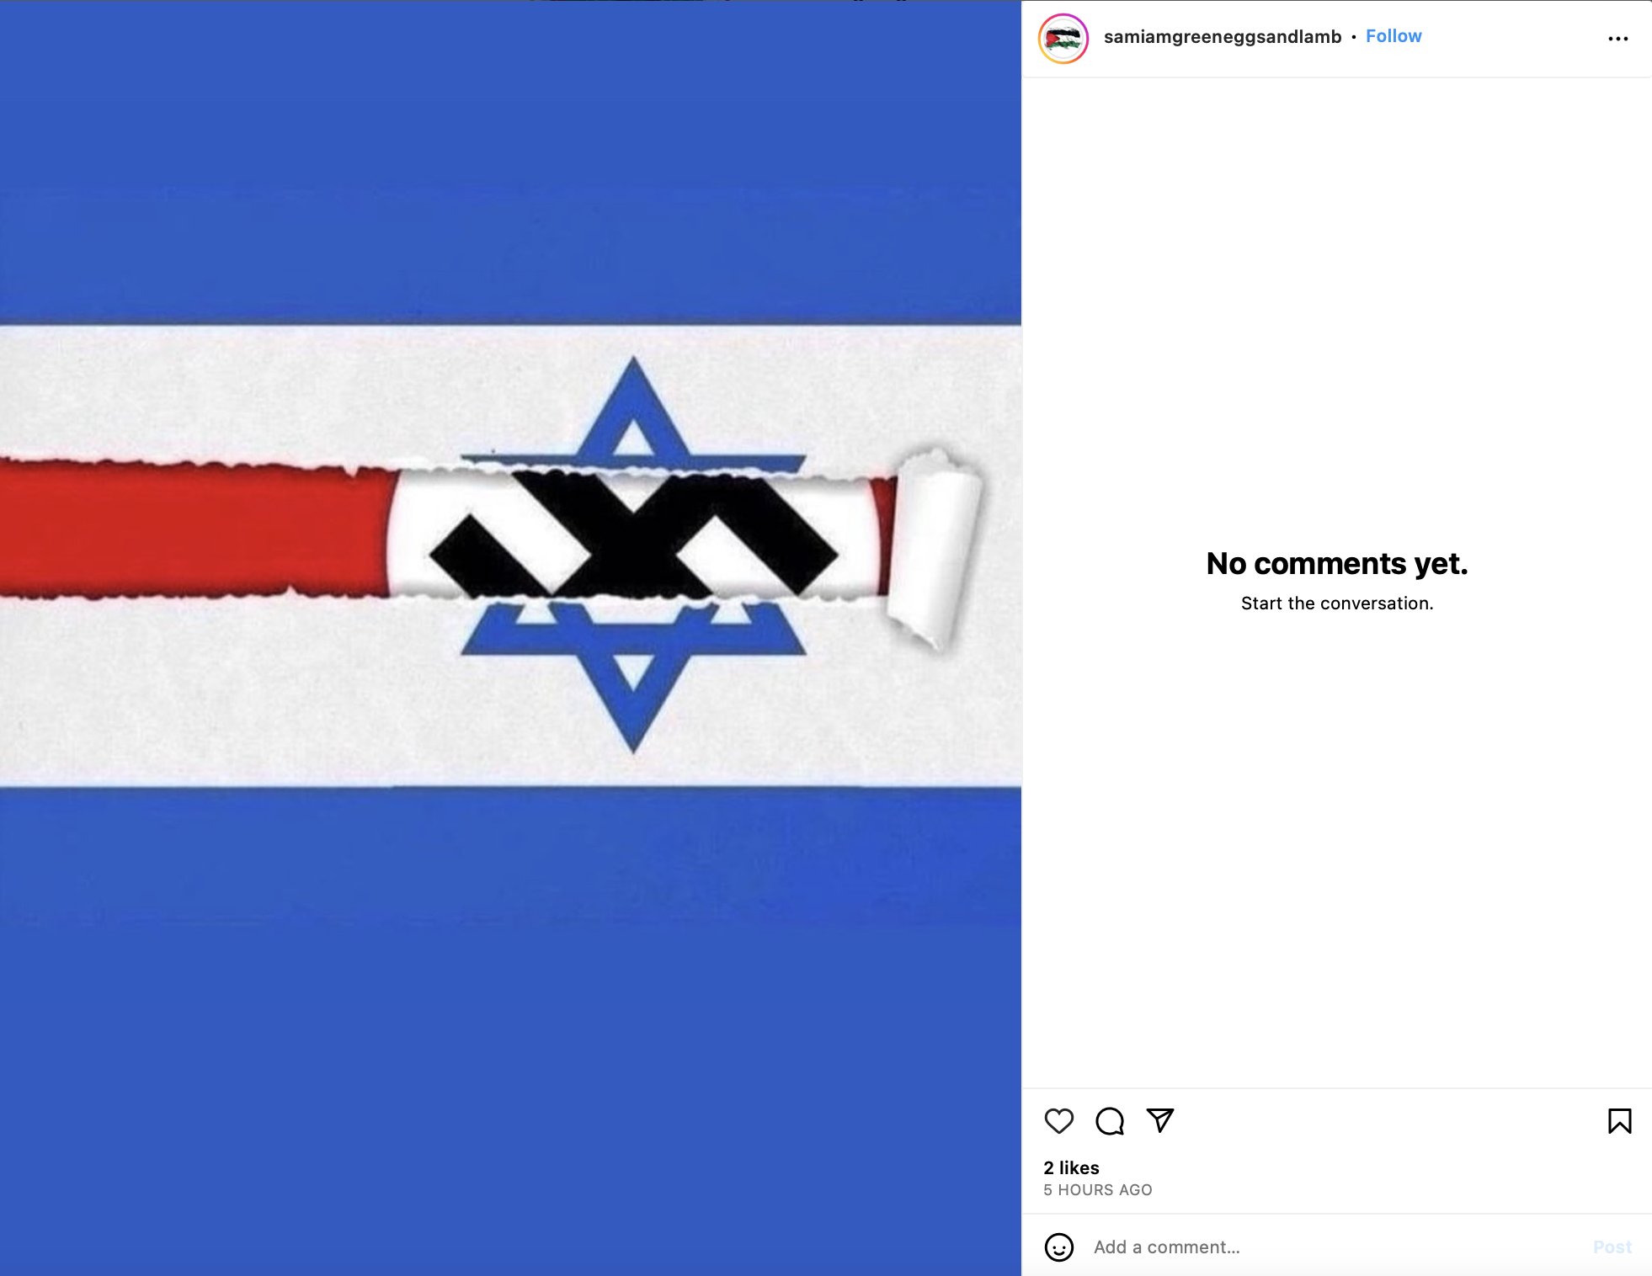Open the emoji picker smiley icon
This screenshot has width=1652, height=1276.
tap(1058, 1247)
